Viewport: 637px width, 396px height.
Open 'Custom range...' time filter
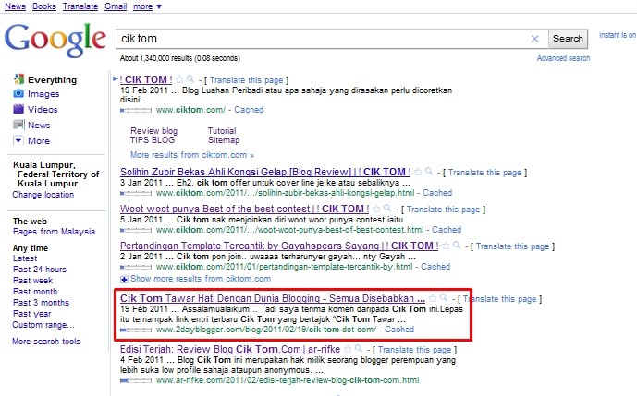click(43, 325)
